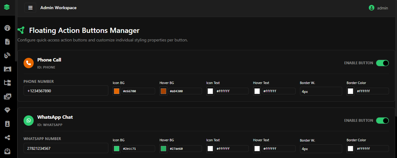This screenshot has height=158, width=397.
Task: Click the ID: PHONE label
Action: (46, 67)
